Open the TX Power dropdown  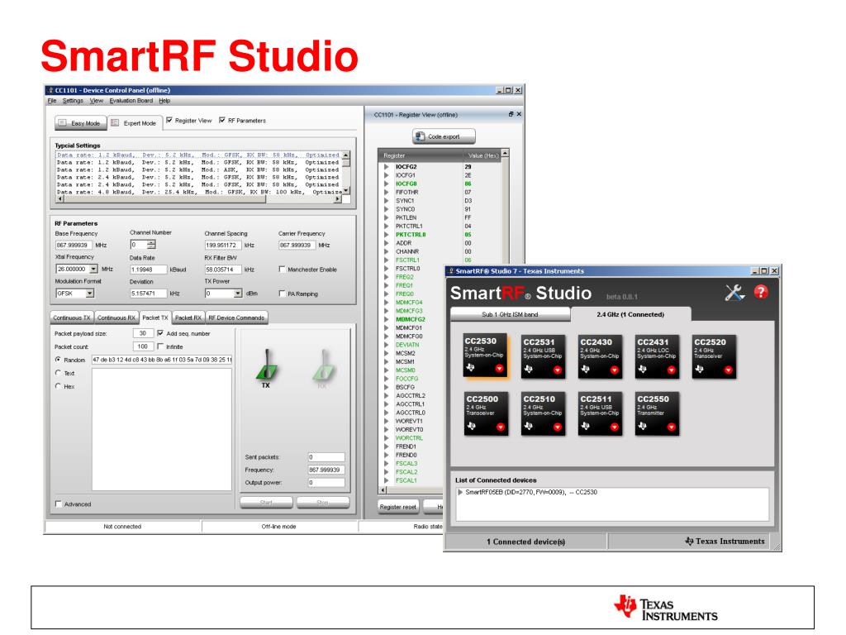[238, 294]
